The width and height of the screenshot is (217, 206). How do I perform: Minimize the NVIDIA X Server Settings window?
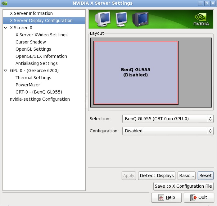tap(201, 3)
